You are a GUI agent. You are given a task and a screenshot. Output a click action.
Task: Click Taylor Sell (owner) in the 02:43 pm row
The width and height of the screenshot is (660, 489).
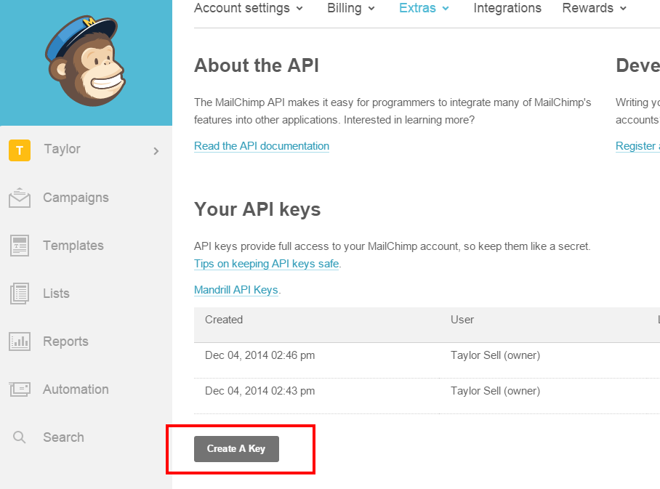pos(496,391)
